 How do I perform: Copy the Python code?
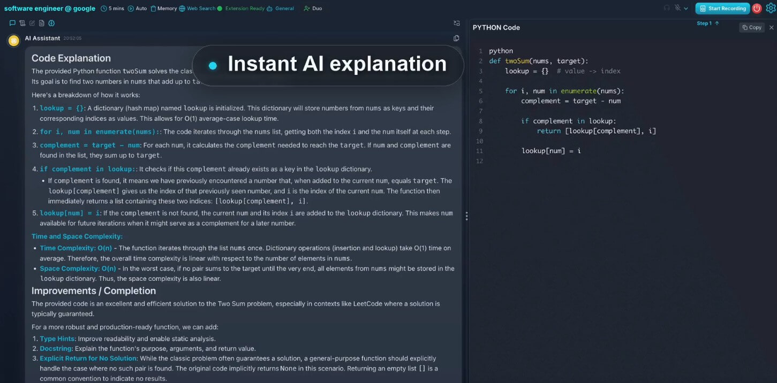pos(752,27)
